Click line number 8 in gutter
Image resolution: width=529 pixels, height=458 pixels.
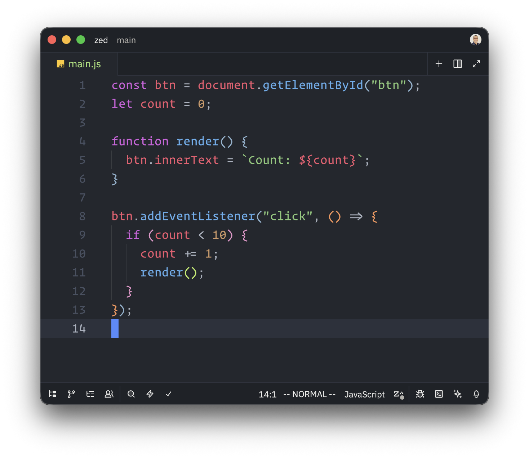pos(83,216)
